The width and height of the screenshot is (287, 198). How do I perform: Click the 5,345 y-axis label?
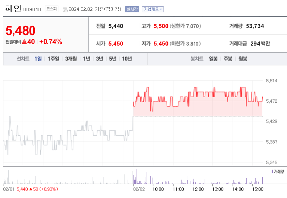click(272, 163)
